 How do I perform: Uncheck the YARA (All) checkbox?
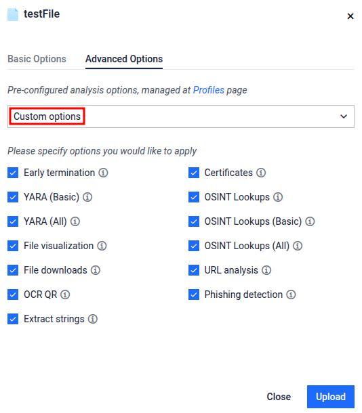13,221
